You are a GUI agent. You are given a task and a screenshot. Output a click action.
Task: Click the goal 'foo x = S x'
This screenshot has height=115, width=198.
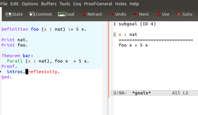tap(133, 45)
